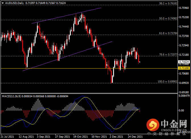Click the 0.72180 price axis label

[x=184, y=55]
